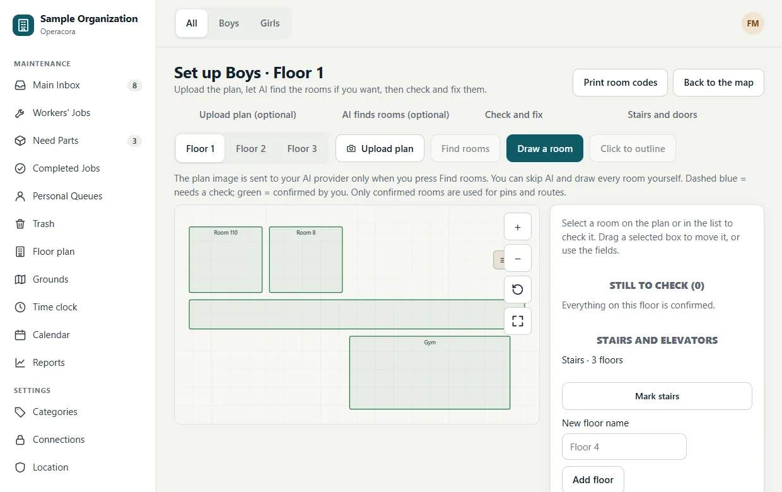
Task: Select the Floor 2 tab
Action: click(x=251, y=149)
